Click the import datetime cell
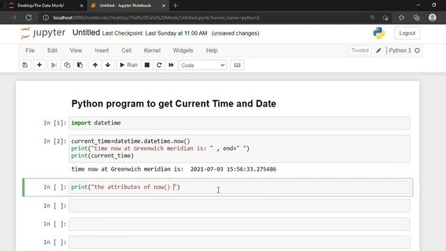The image size is (446, 251). click(239, 123)
